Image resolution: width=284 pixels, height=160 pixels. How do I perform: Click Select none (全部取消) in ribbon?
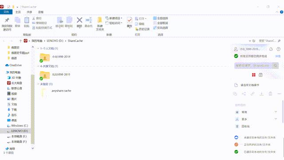coord(161,23)
